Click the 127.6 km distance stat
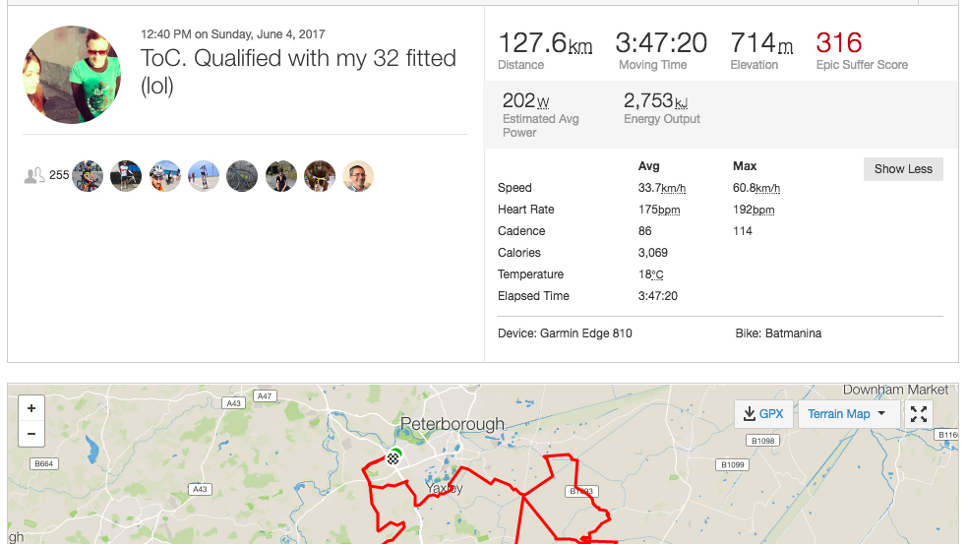The height and width of the screenshot is (544, 967). (545, 43)
